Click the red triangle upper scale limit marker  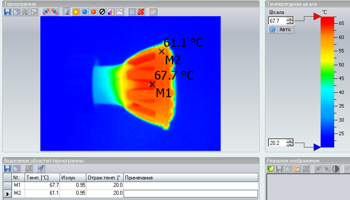coord(317,16)
